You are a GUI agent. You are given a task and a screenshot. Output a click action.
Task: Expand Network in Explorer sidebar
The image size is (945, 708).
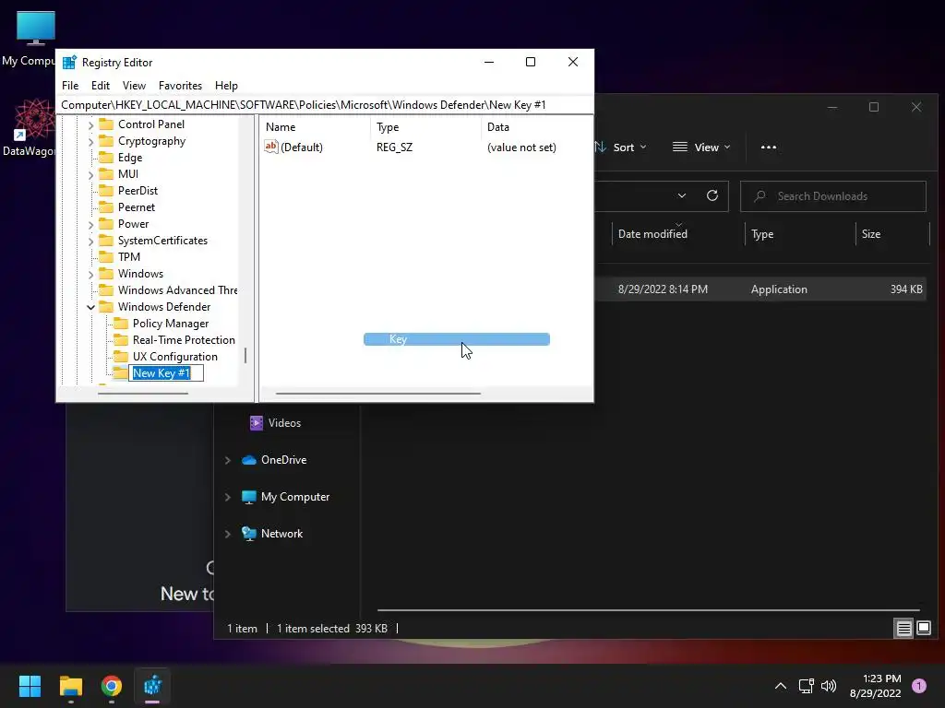(228, 534)
